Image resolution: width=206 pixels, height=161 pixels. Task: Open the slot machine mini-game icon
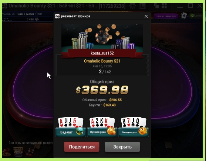click(18, 152)
